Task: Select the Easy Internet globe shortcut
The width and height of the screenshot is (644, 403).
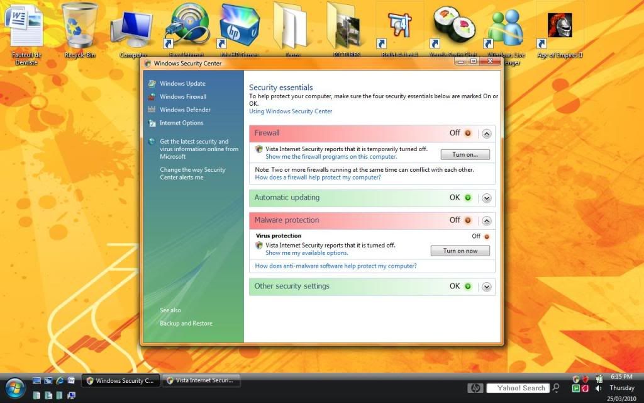Action: point(186,29)
